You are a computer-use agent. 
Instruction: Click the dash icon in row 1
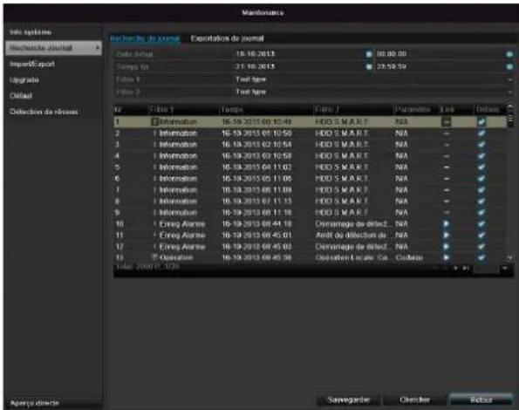coord(447,122)
